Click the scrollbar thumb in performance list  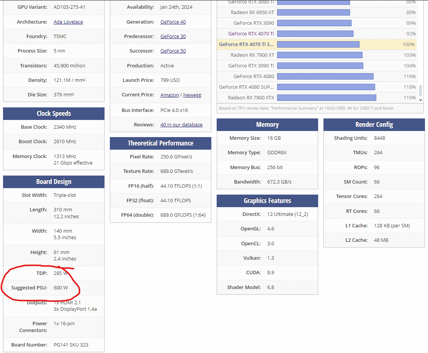pyautogui.click(x=421, y=91)
